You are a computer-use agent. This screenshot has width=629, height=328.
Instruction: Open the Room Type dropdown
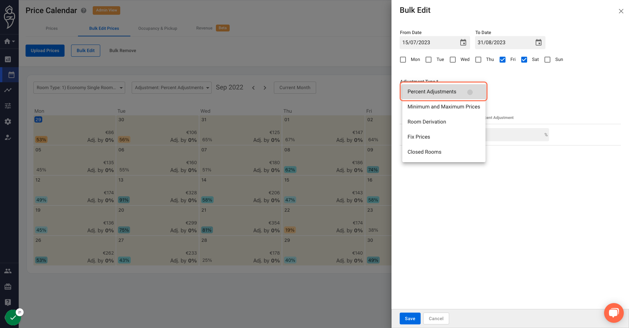click(79, 87)
